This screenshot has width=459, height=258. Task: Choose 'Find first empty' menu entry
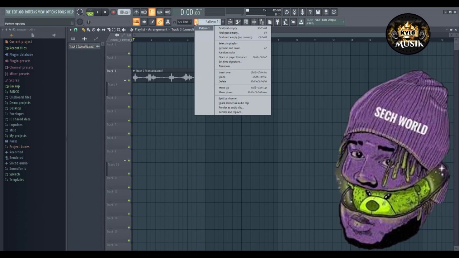tap(242, 28)
